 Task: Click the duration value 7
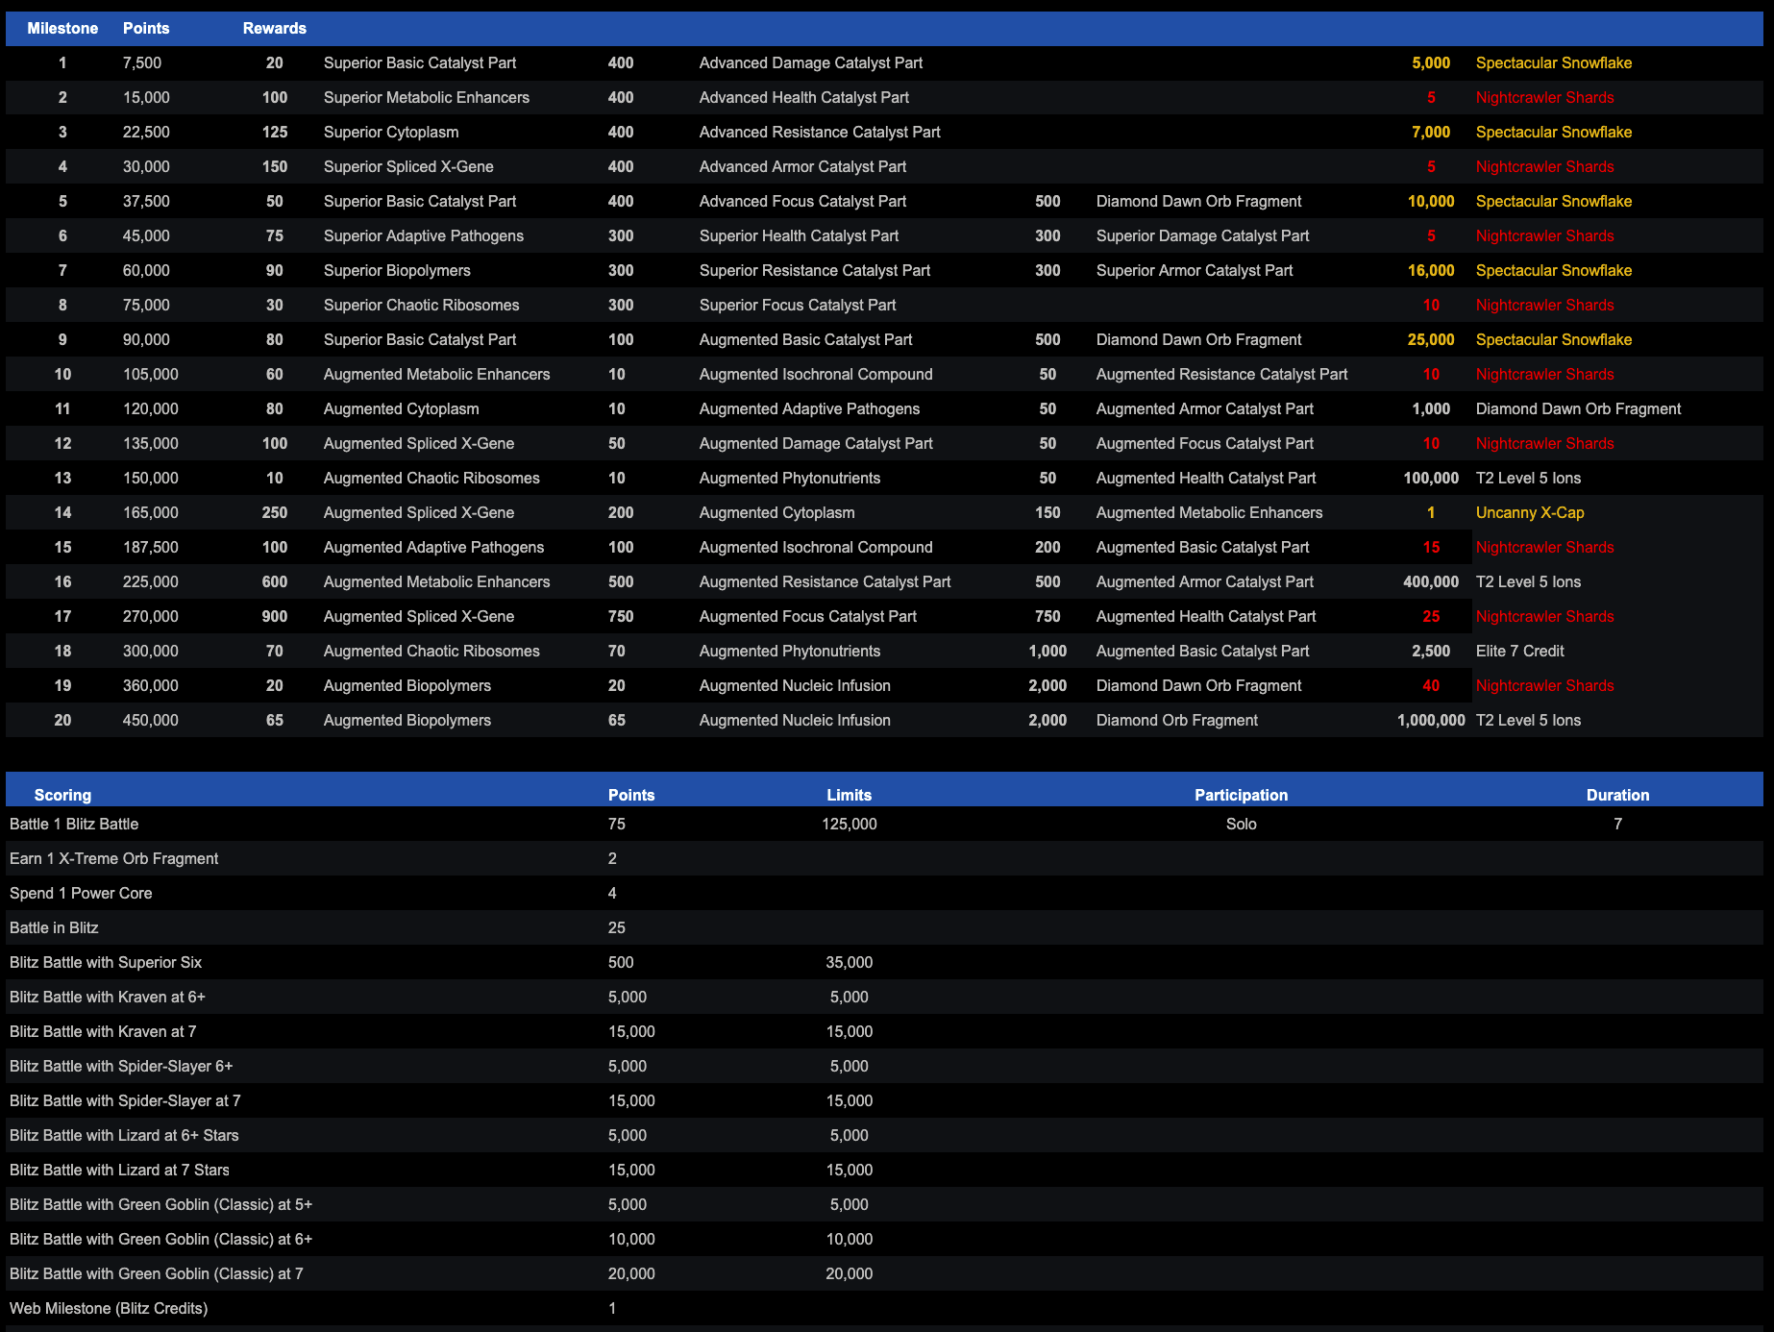coord(1617,824)
